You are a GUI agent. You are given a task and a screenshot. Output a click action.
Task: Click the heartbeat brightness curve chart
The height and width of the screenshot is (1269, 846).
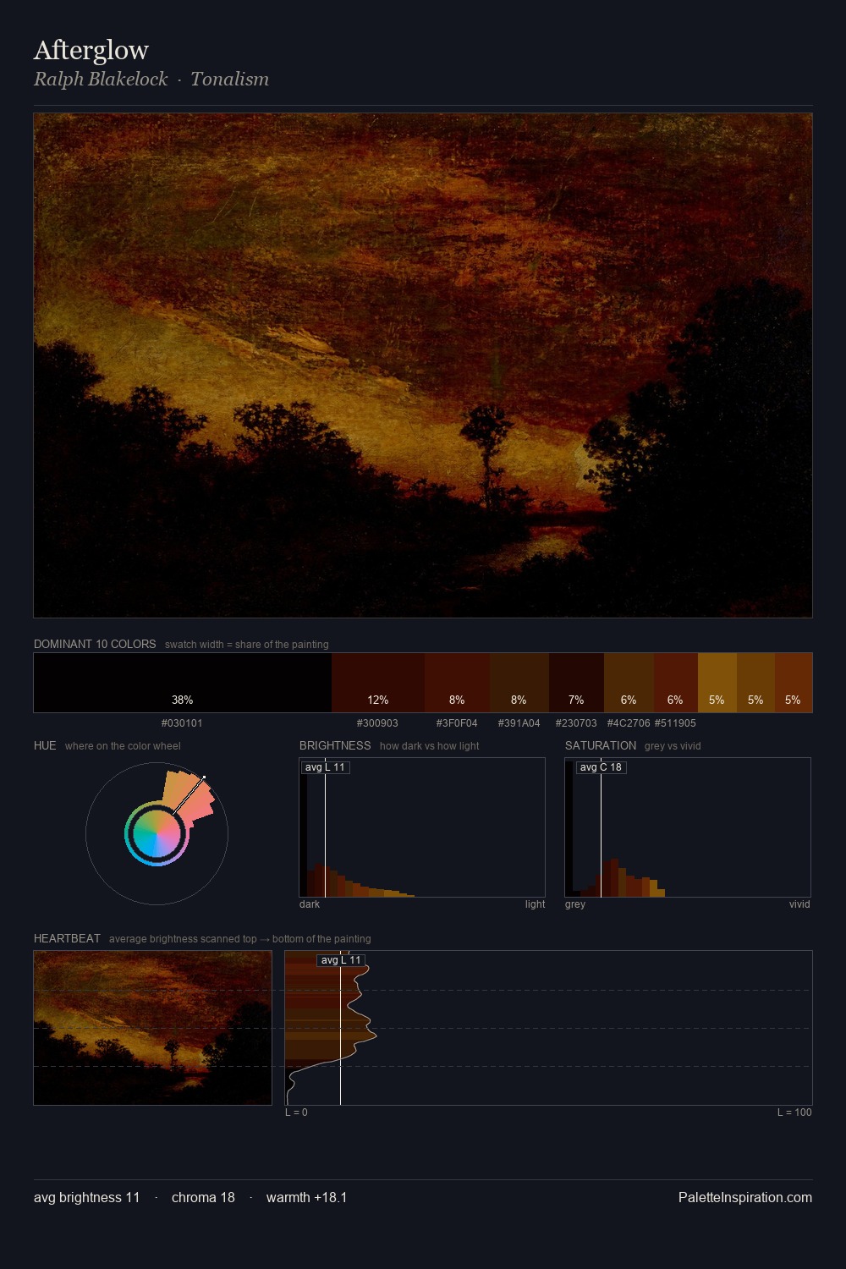[x=548, y=1028]
